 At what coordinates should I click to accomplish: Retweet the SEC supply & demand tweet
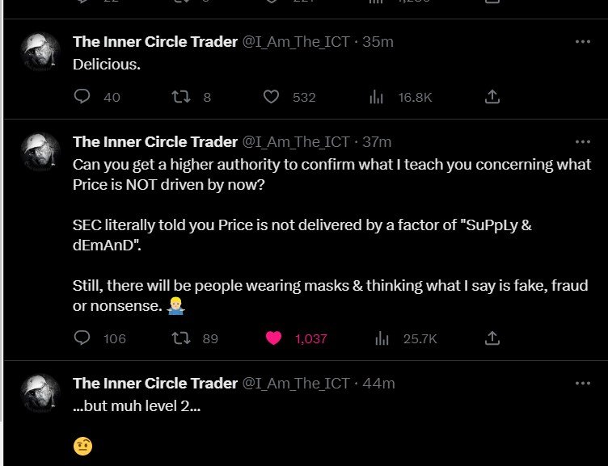(x=181, y=338)
